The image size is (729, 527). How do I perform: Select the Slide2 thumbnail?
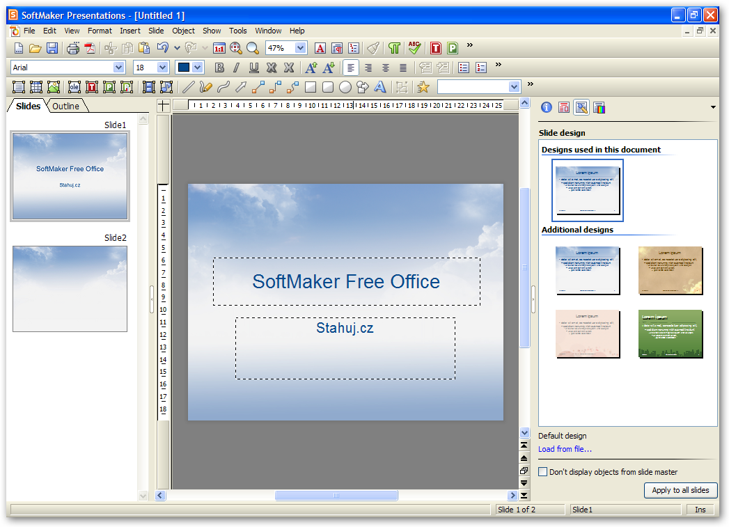coord(70,289)
